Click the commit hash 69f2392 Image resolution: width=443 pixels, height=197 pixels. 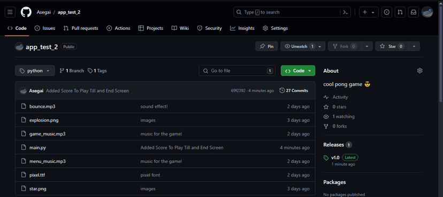pos(238,91)
